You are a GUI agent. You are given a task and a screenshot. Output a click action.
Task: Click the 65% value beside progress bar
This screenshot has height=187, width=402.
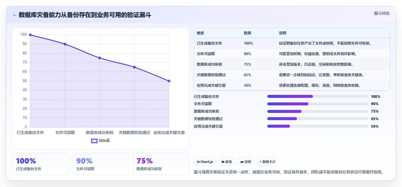point(375,119)
